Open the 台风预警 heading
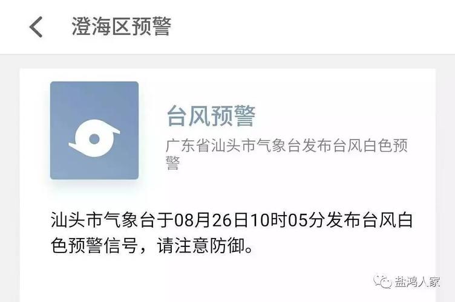Viewport: 455px width, 302px height. point(211,116)
